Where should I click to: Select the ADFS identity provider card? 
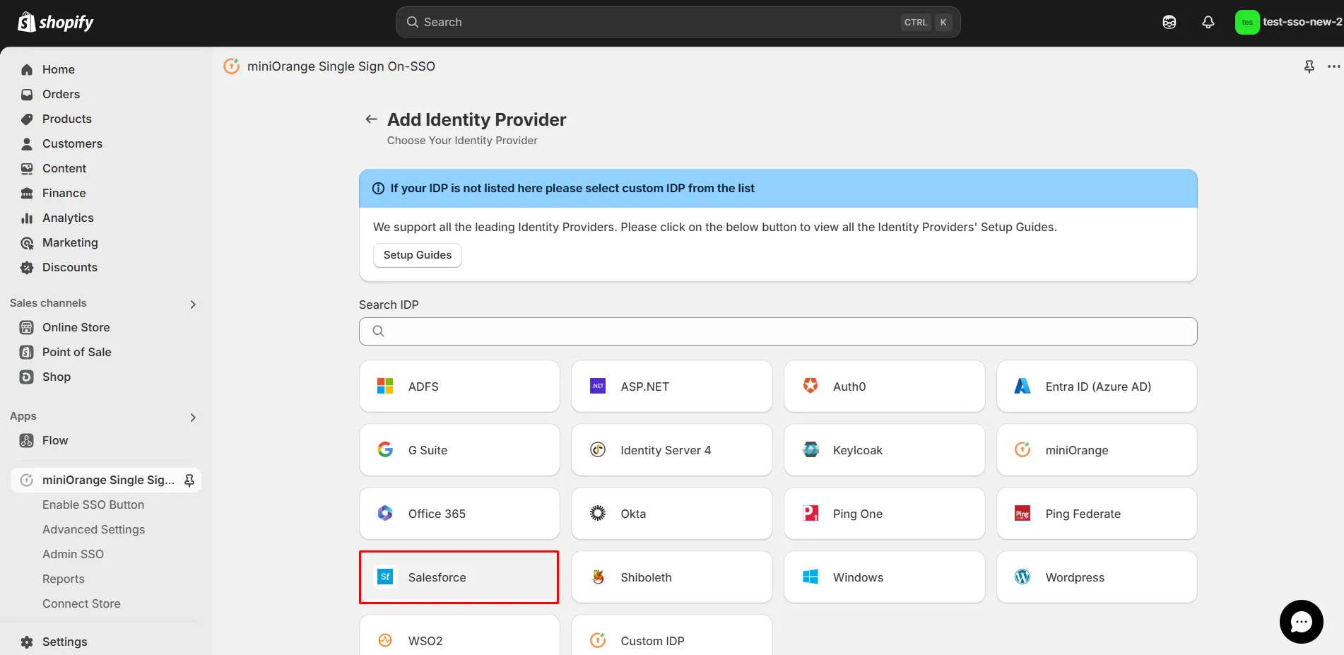[x=459, y=386]
